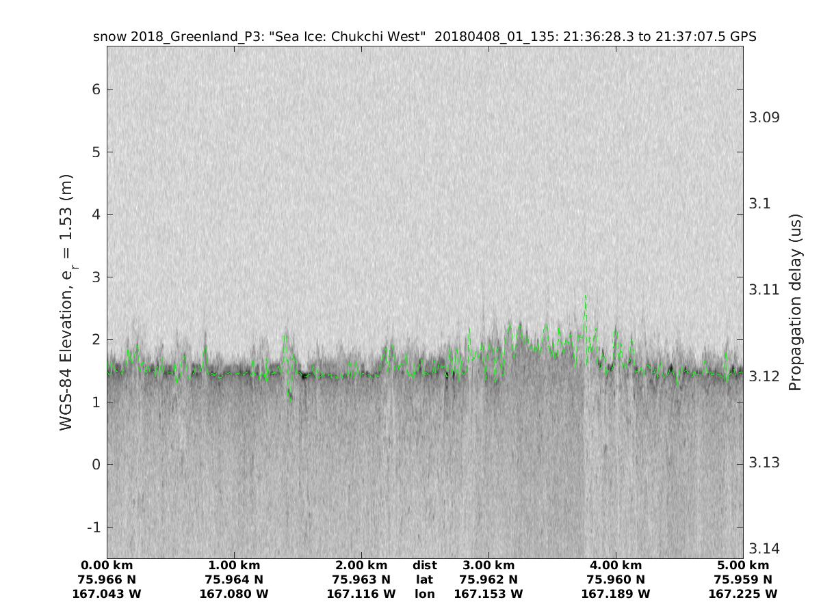
Task: Click the "75.962 N" latitude value
Action: [488, 579]
